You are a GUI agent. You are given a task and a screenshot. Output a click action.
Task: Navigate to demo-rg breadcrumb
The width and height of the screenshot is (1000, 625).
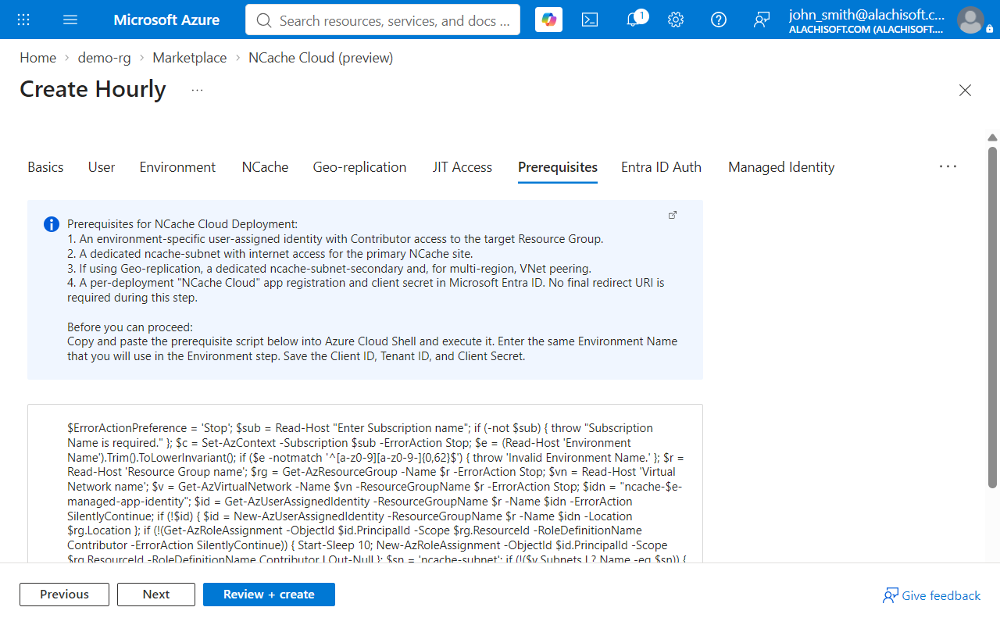coord(104,58)
